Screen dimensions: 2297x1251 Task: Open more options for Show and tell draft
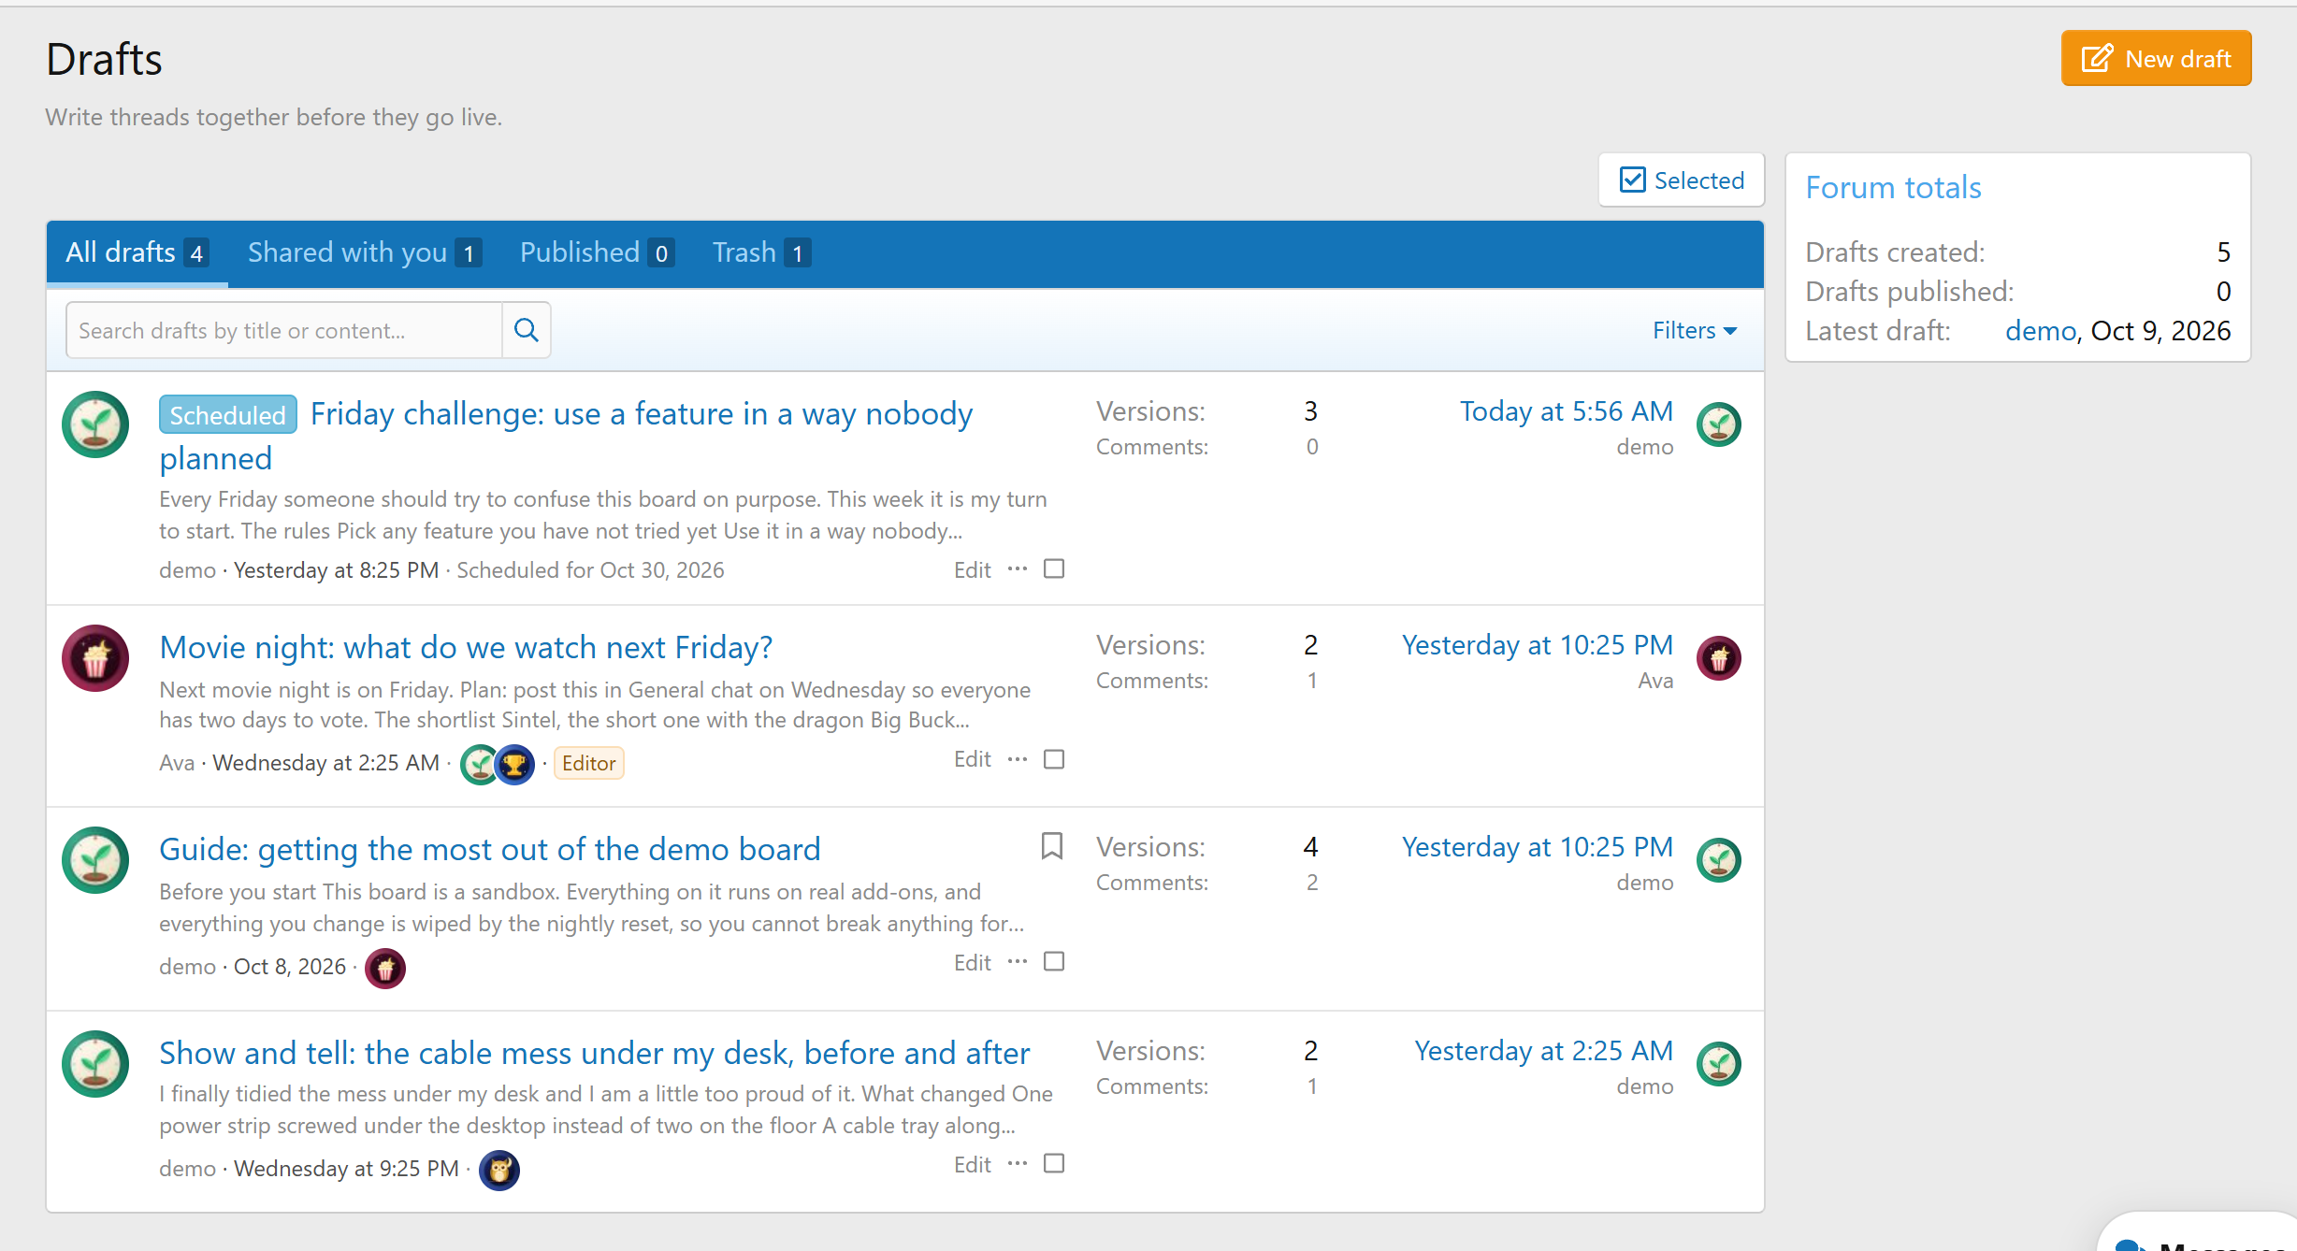pos(1018,1163)
